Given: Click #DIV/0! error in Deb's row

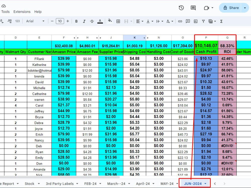Looking at the screenshot, I should coord(227,146).
